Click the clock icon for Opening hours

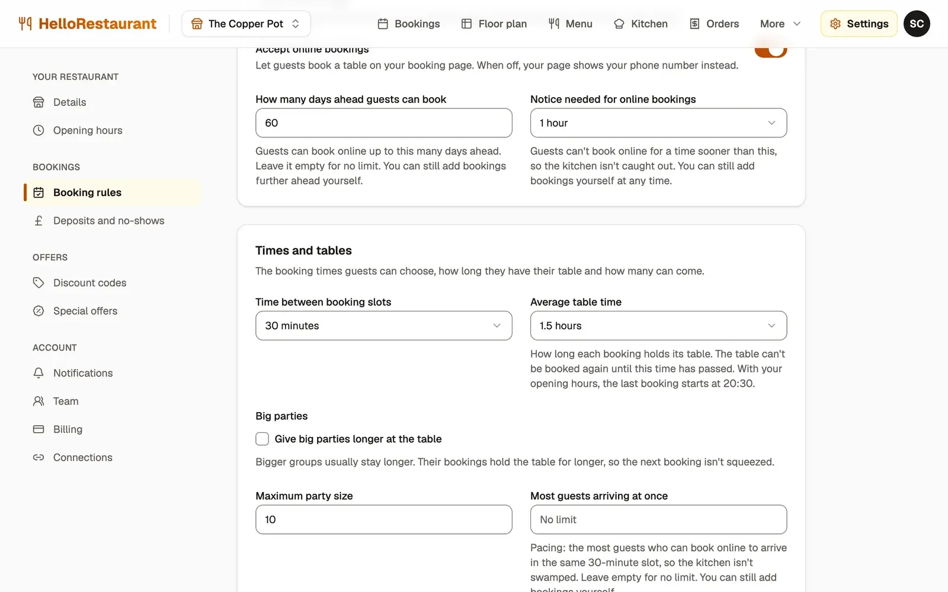39,130
